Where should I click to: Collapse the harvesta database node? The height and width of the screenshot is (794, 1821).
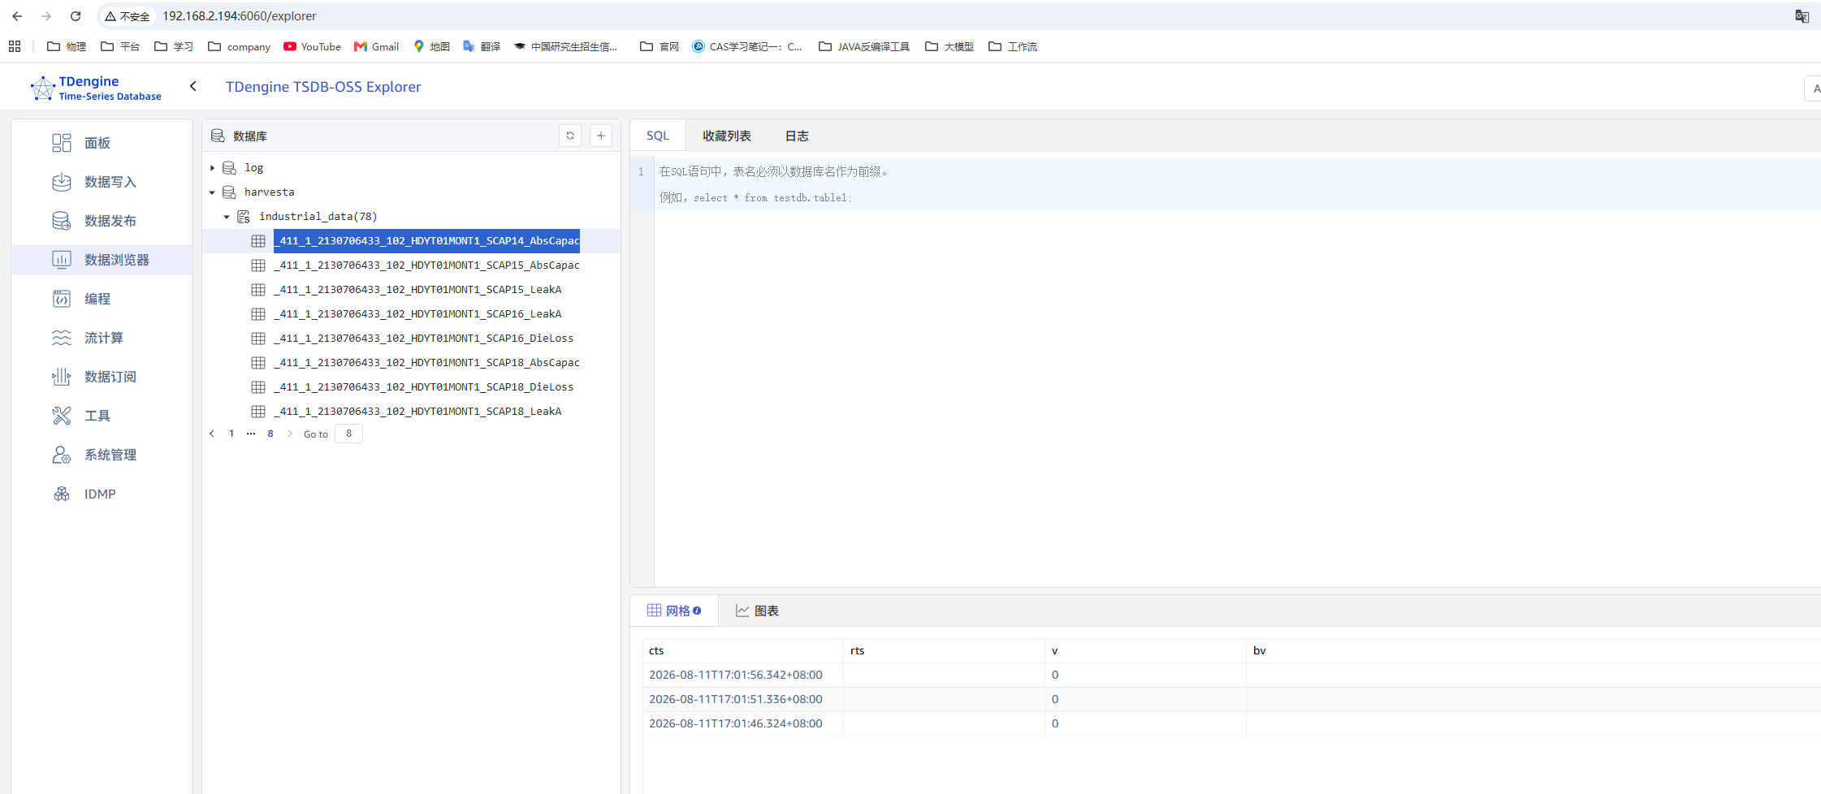tap(212, 192)
